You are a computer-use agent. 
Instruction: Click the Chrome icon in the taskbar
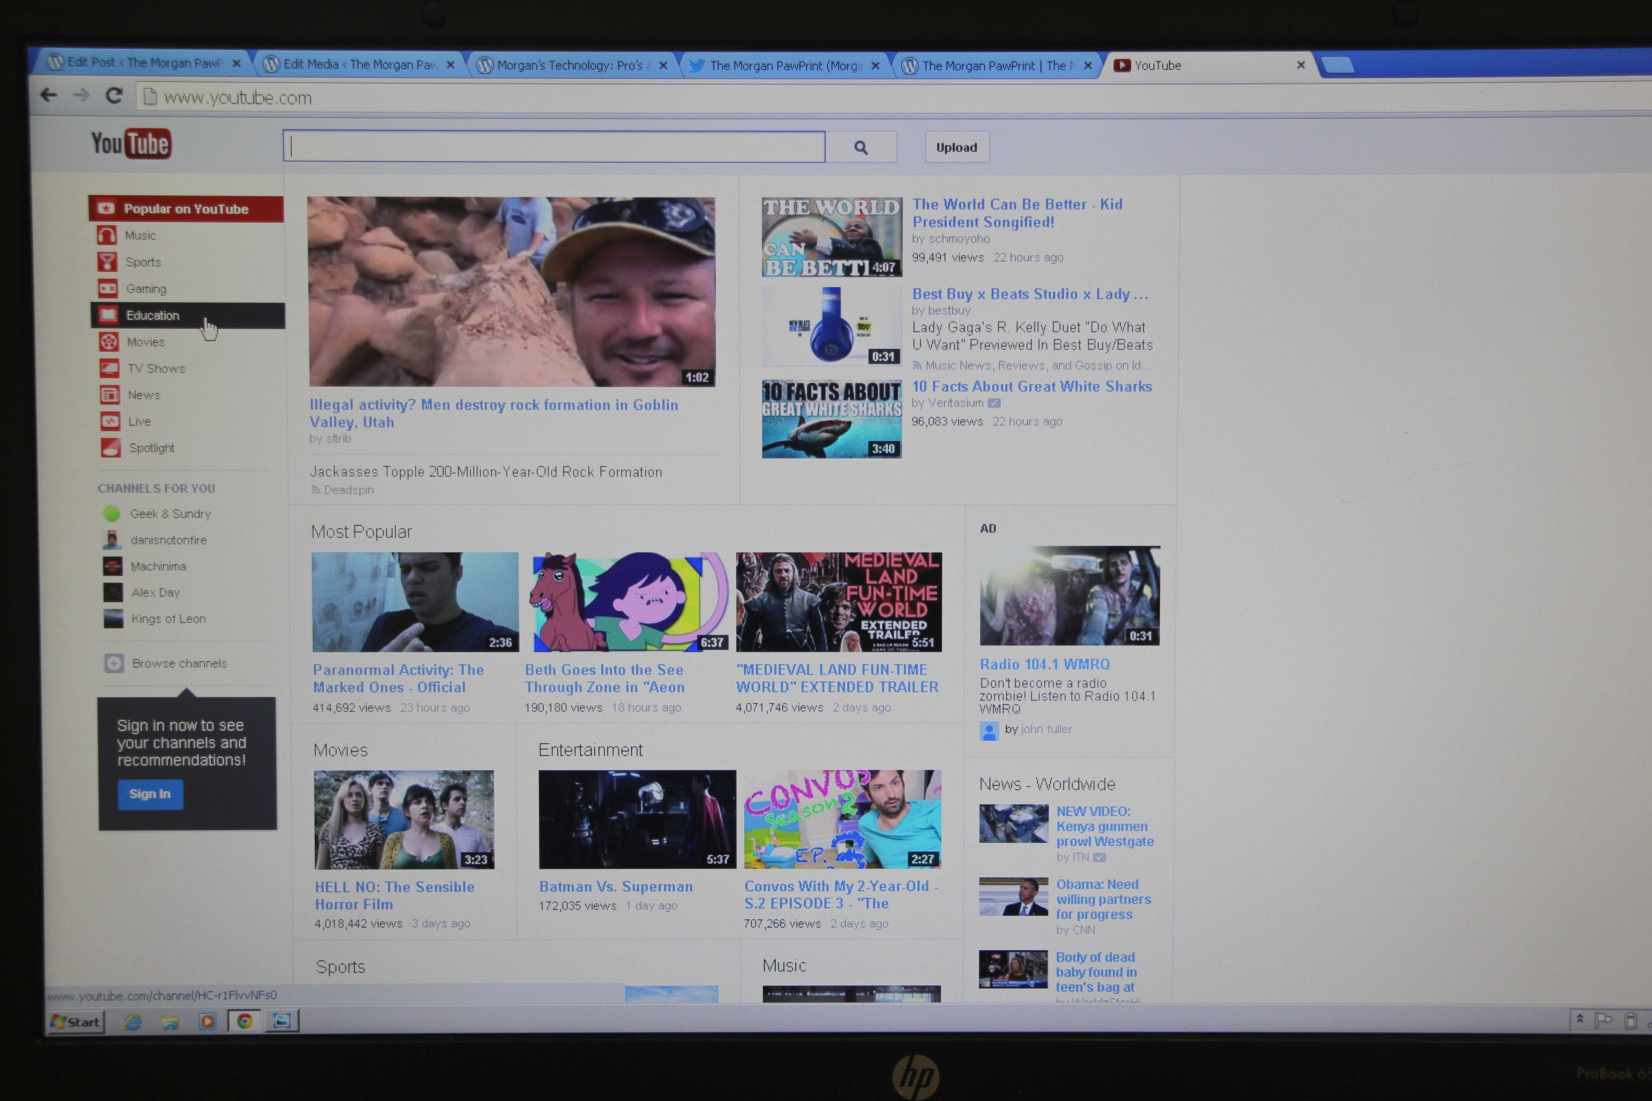point(244,1021)
